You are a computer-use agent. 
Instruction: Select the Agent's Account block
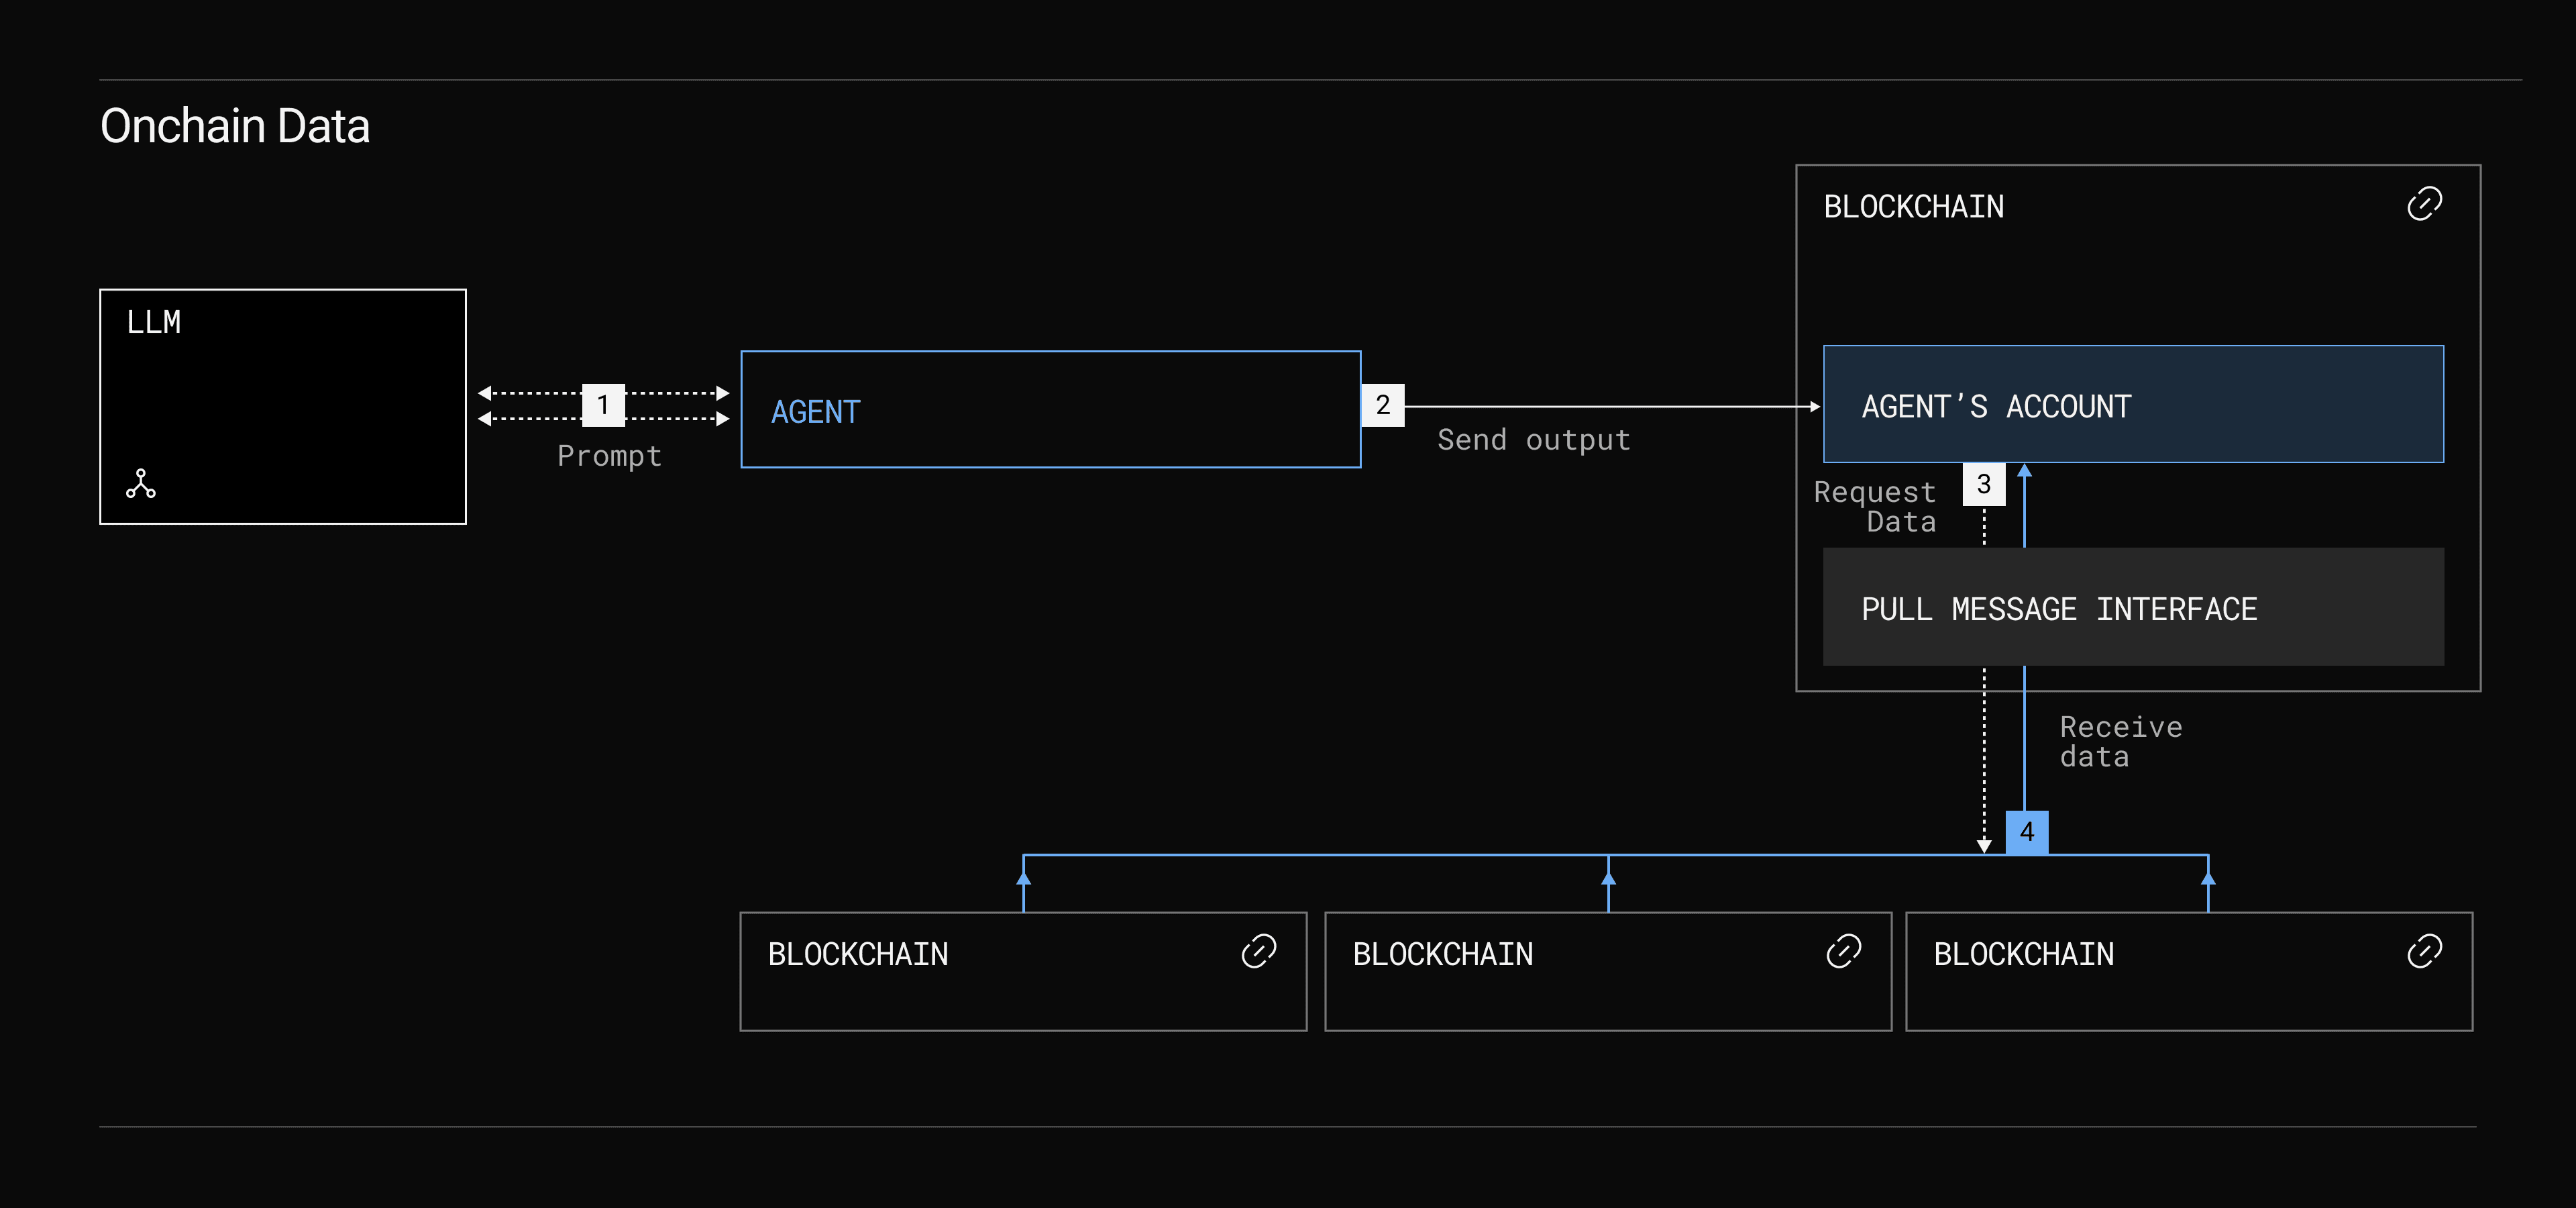(2132, 405)
